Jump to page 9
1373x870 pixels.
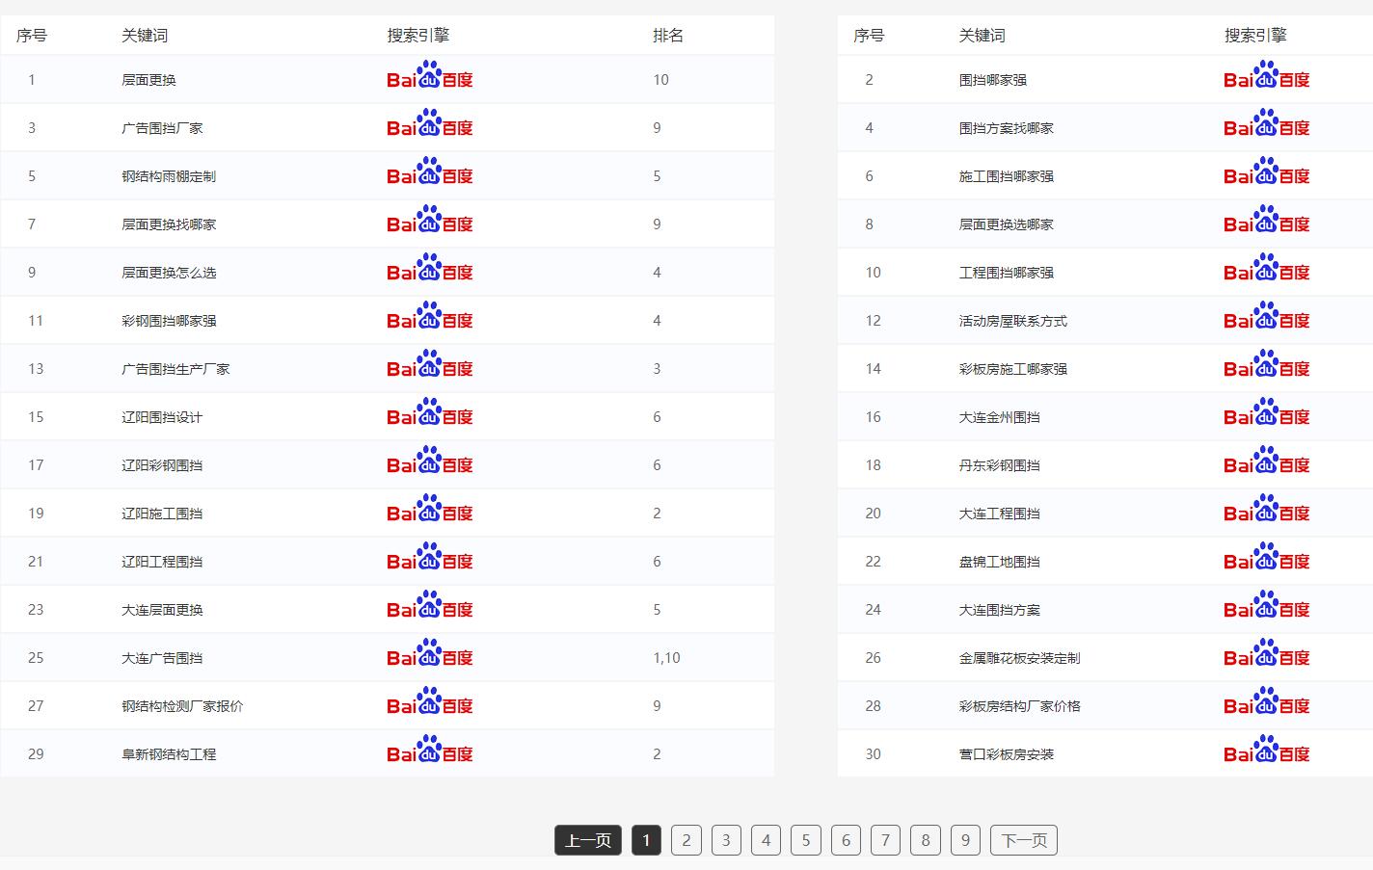tap(966, 840)
